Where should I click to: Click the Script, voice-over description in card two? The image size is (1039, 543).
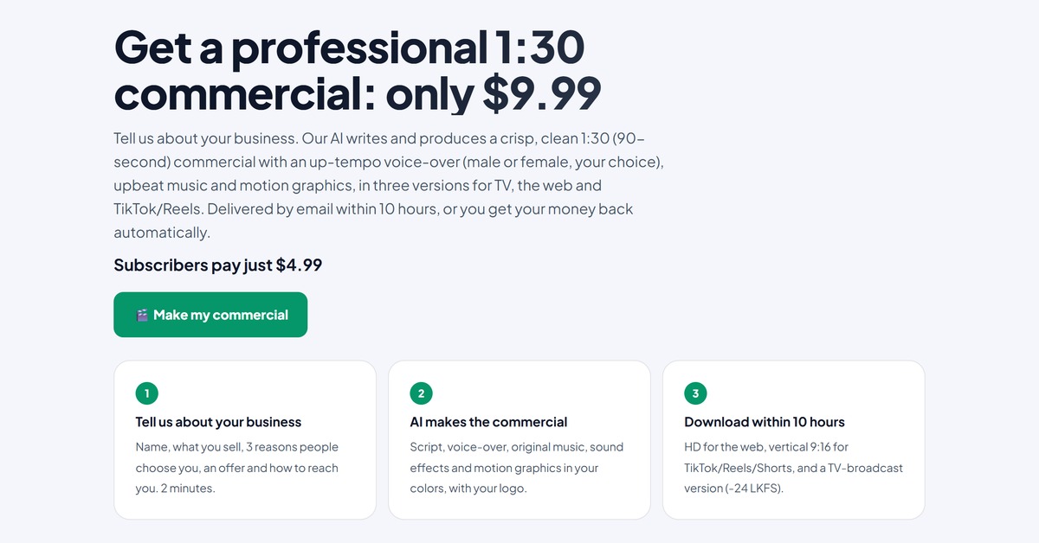[516, 468]
